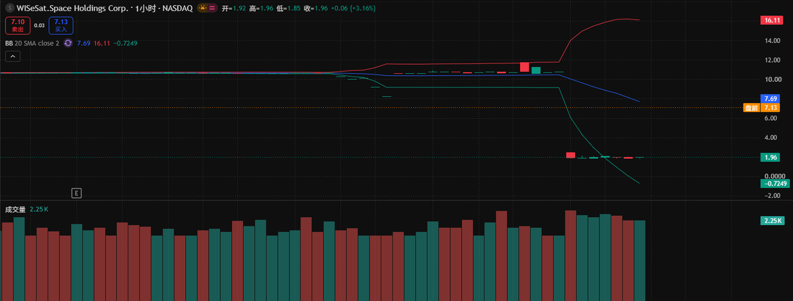Collapse the indicator legend with chevron arrow

[x=13, y=57]
